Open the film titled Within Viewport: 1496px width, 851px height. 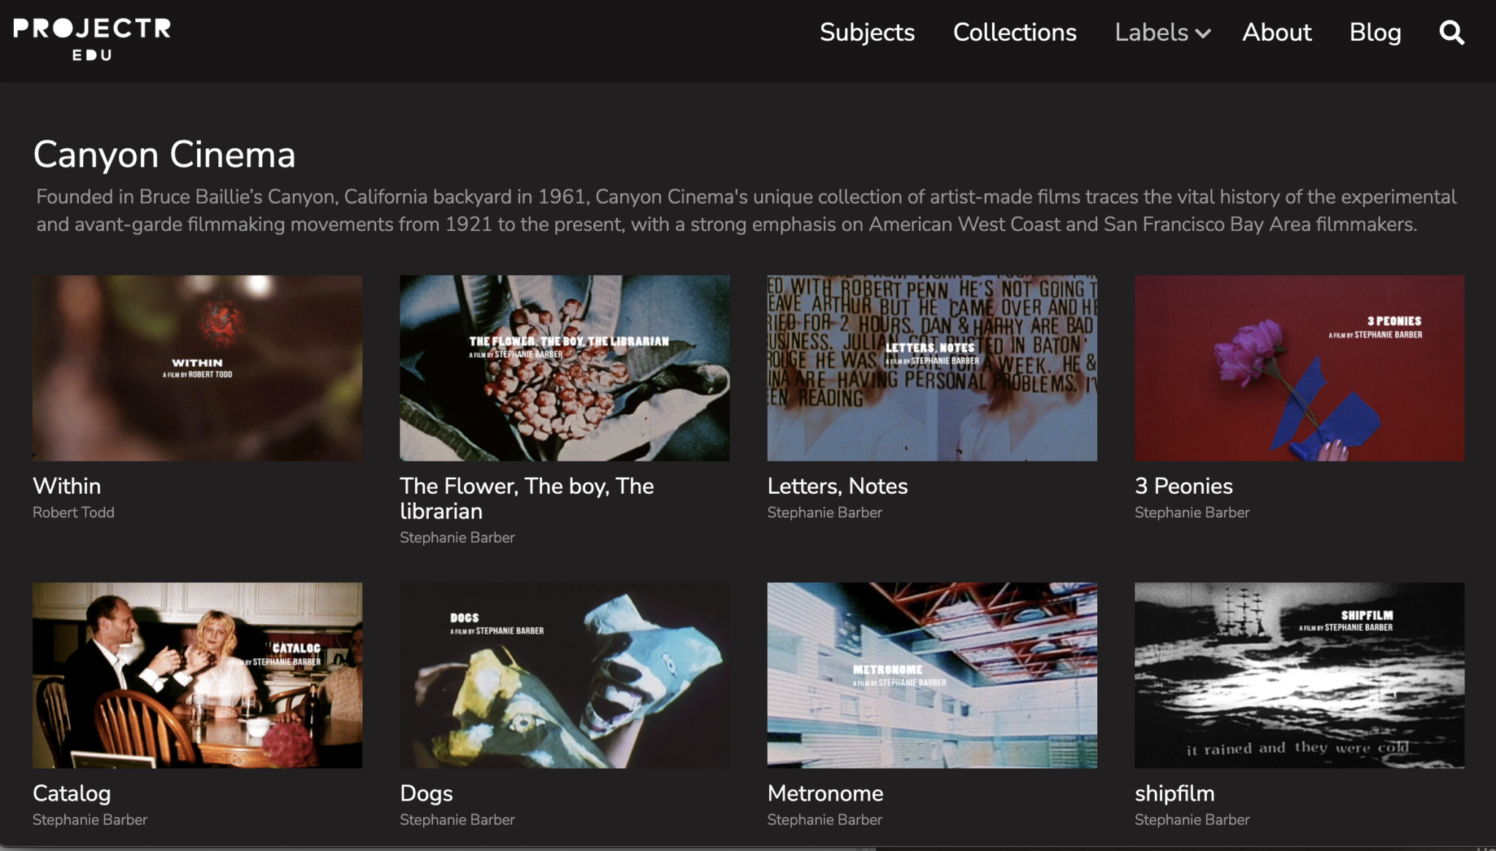click(x=66, y=486)
